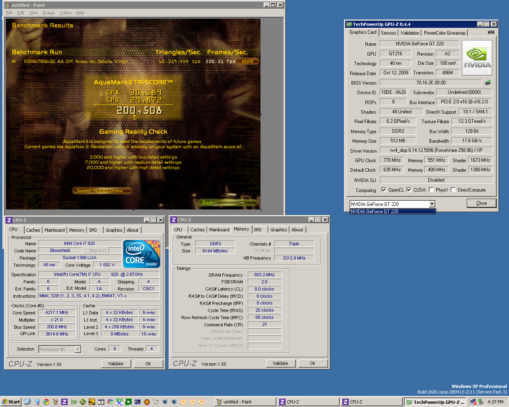Open Caches tab in left CPU-Z window

(x=33, y=230)
